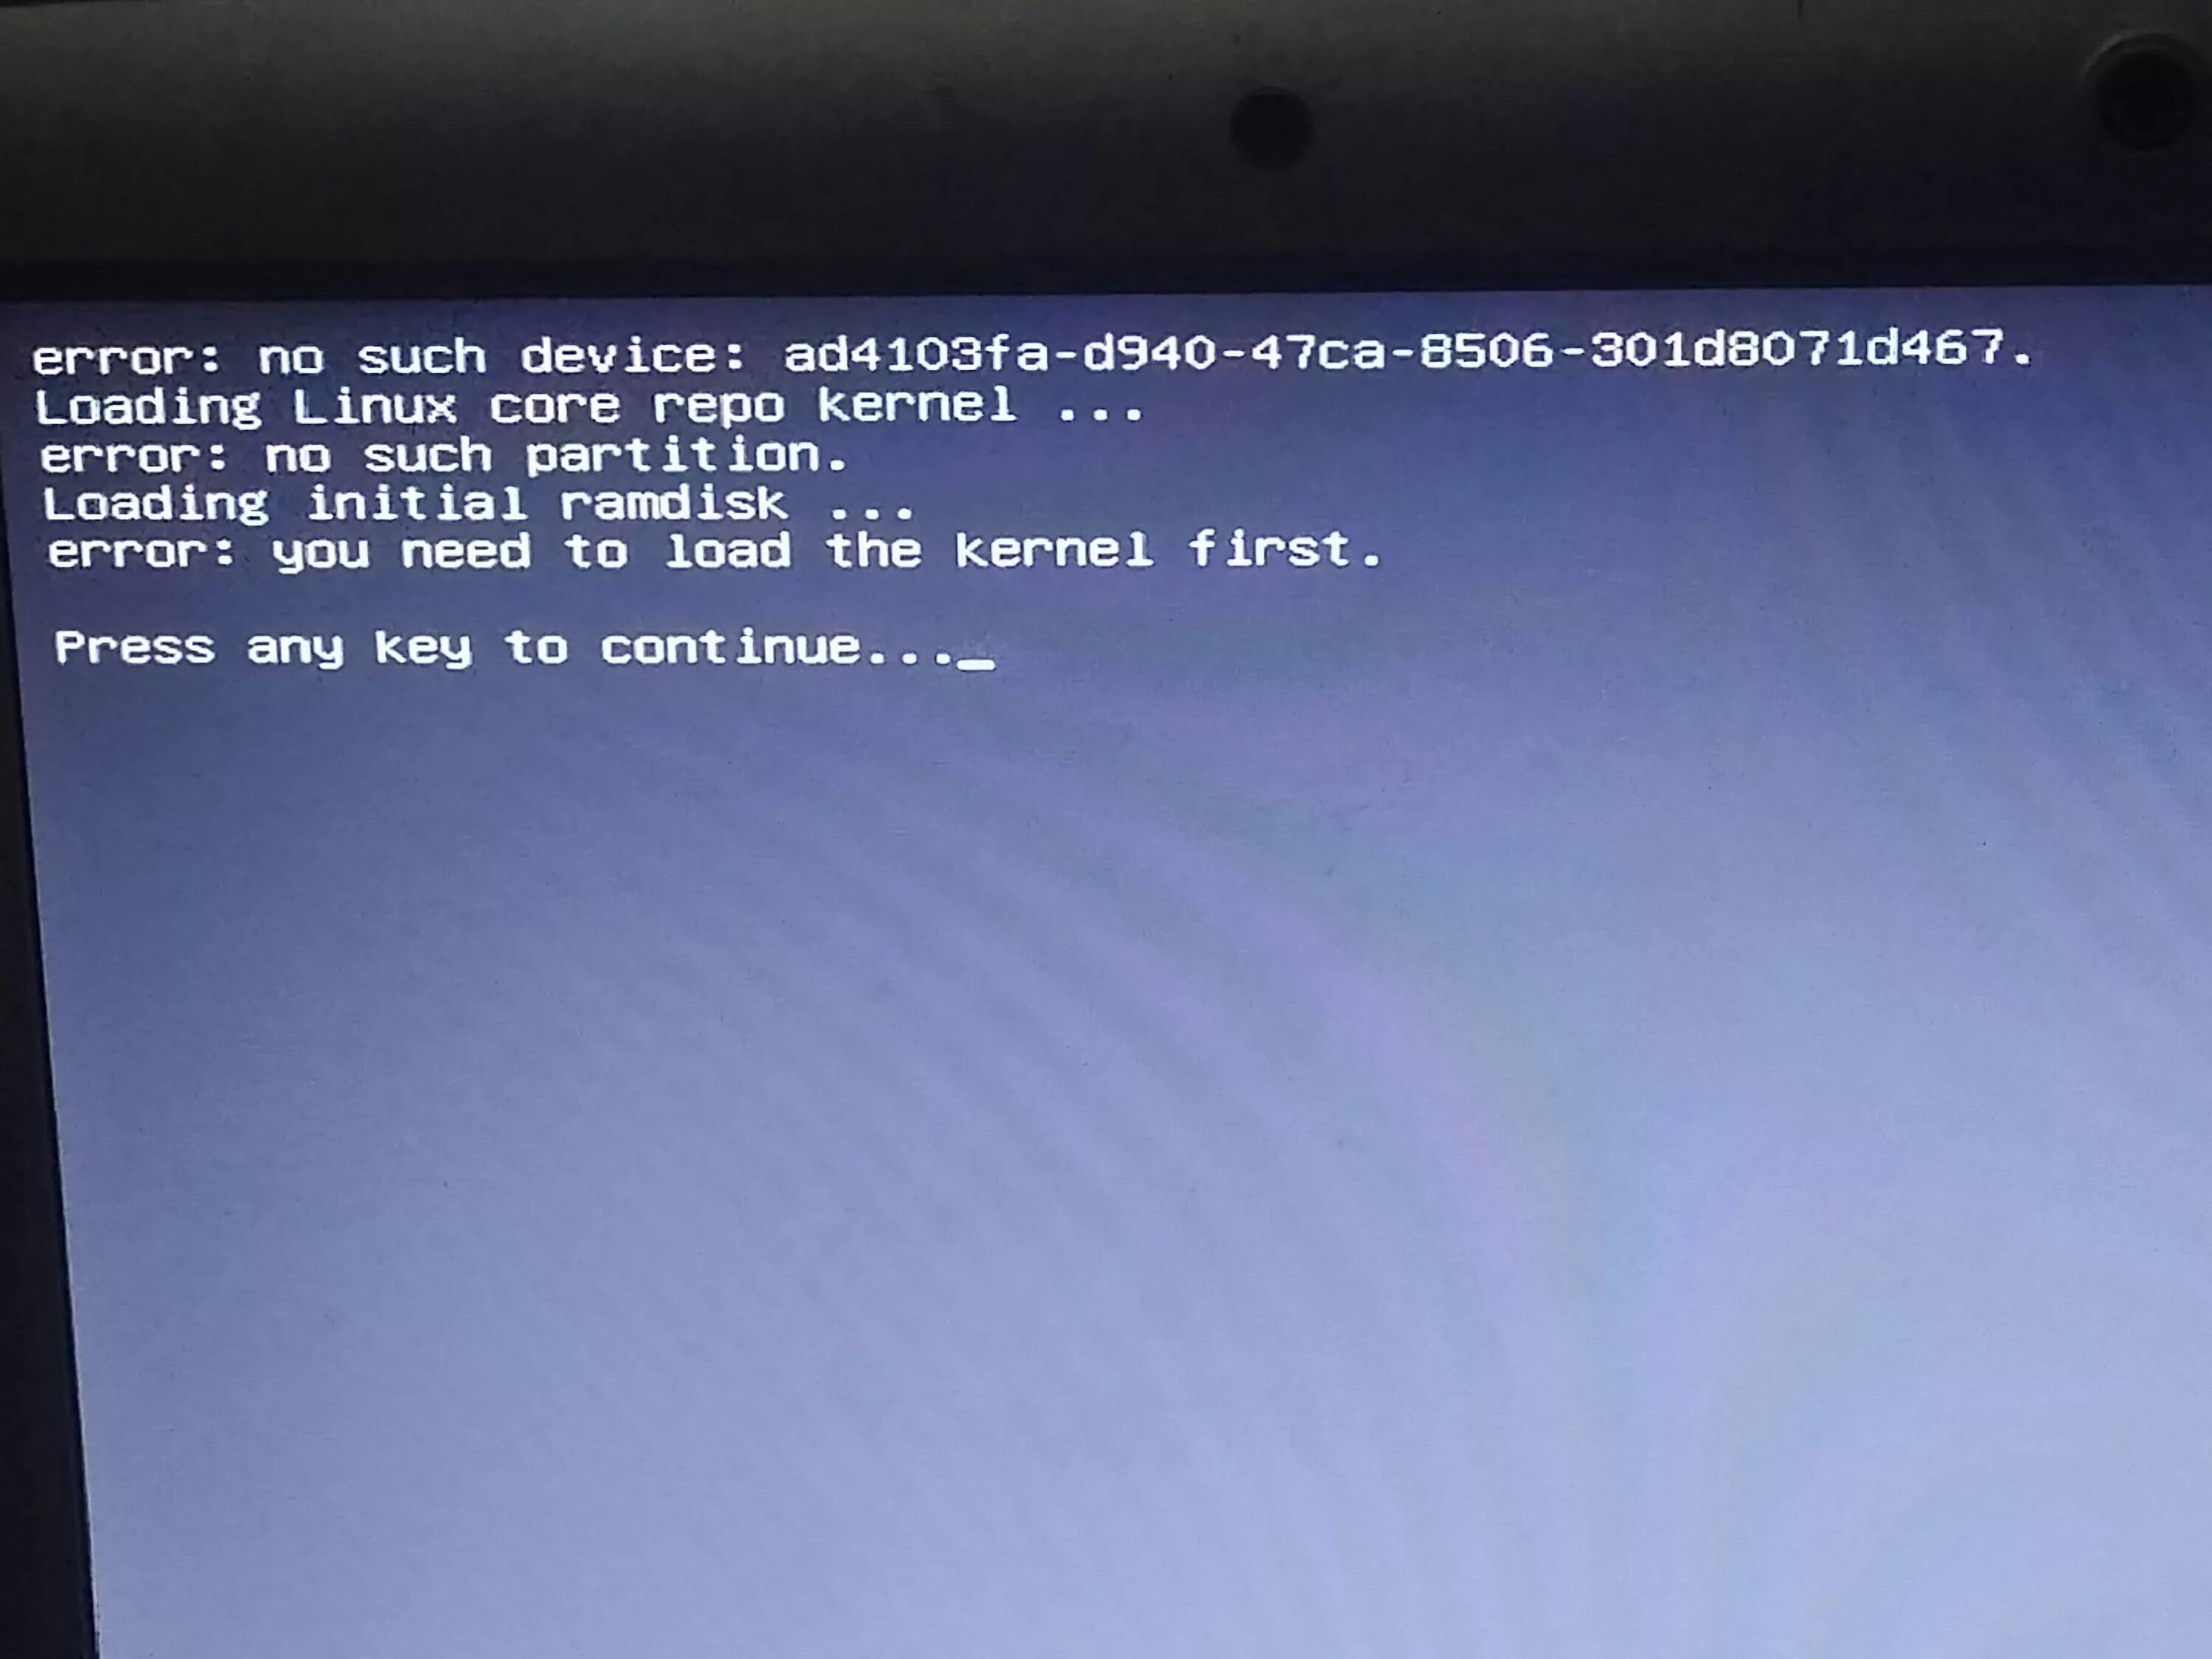Image resolution: width=2212 pixels, height=1659 pixels.
Task: Select the blue GRUB error screen background
Action: tap(1106, 1220)
